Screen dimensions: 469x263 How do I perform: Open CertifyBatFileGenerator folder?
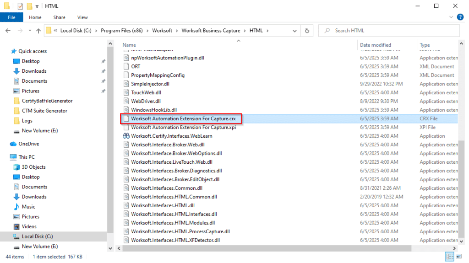coord(47,101)
